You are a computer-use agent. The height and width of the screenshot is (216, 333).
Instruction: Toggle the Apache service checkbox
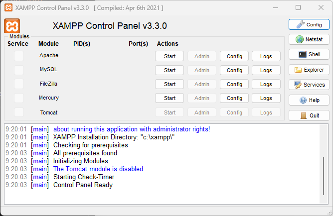point(19,56)
